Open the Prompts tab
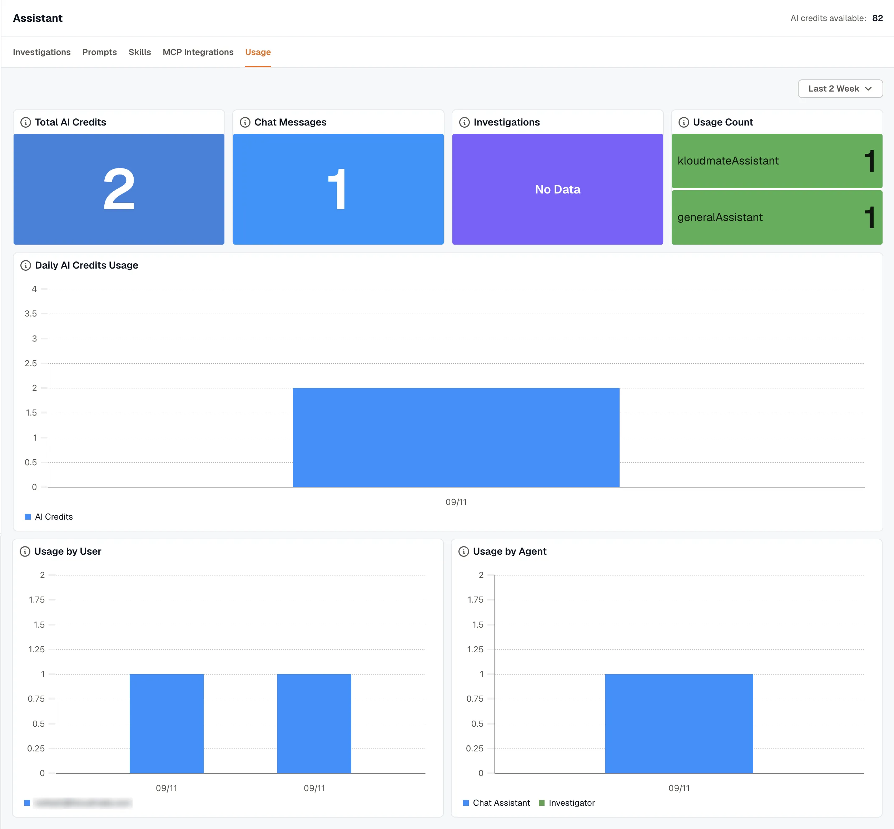 point(99,52)
